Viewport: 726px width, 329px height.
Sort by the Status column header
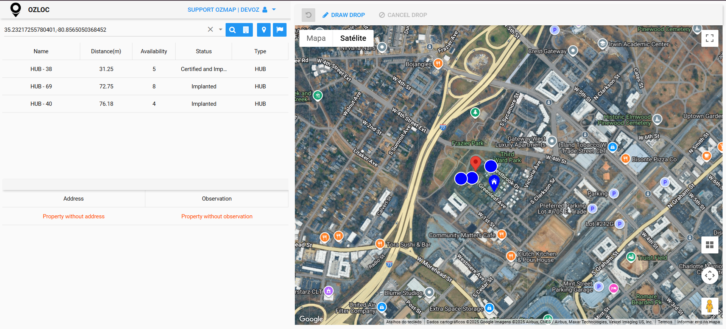point(204,51)
